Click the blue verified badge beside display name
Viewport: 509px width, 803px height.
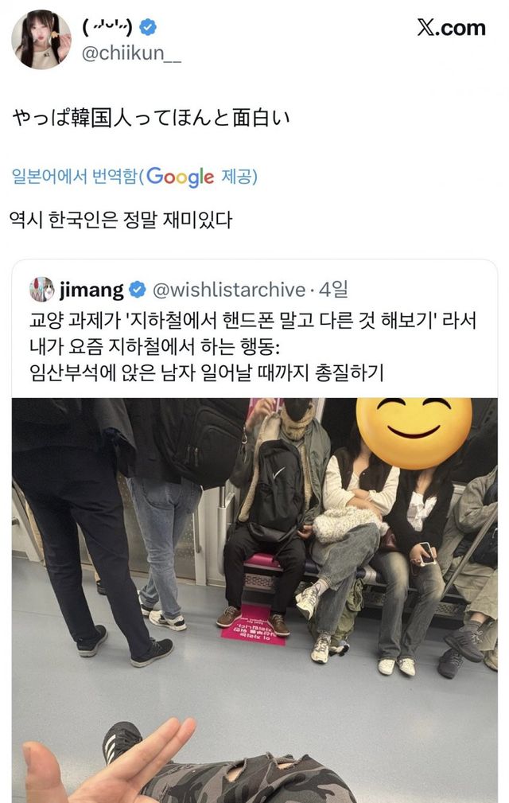click(149, 27)
